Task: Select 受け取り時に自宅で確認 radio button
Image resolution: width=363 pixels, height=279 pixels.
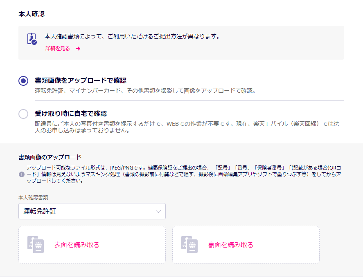Action: click(x=23, y=114)
